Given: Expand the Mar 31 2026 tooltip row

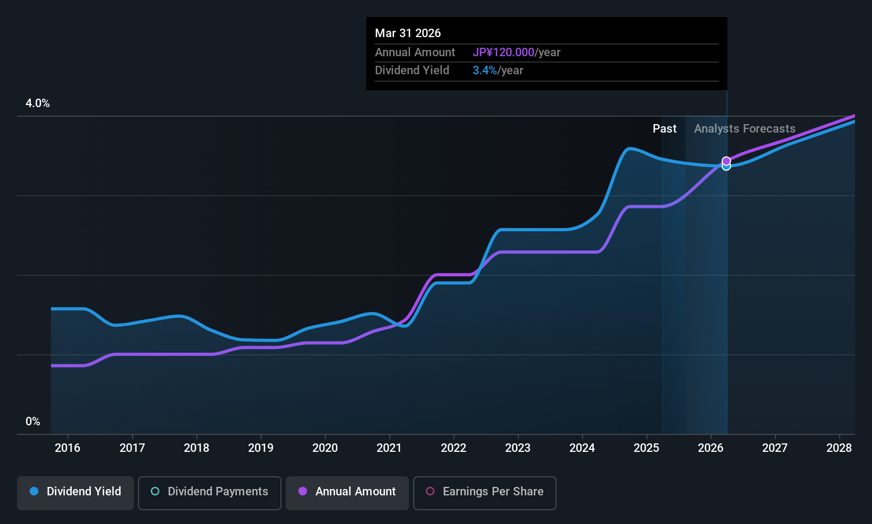Looking at the screenshot, I should (x=408, y=33).
